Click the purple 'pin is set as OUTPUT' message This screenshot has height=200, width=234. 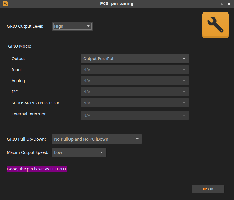coord(37,169)
